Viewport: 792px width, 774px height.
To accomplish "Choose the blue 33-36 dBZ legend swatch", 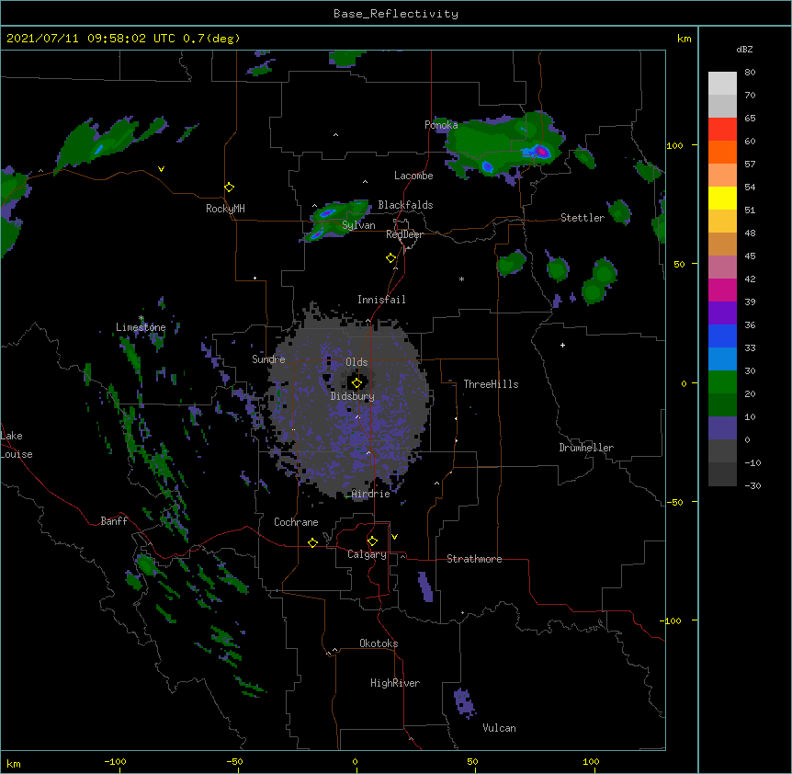I will click(722, 336).
